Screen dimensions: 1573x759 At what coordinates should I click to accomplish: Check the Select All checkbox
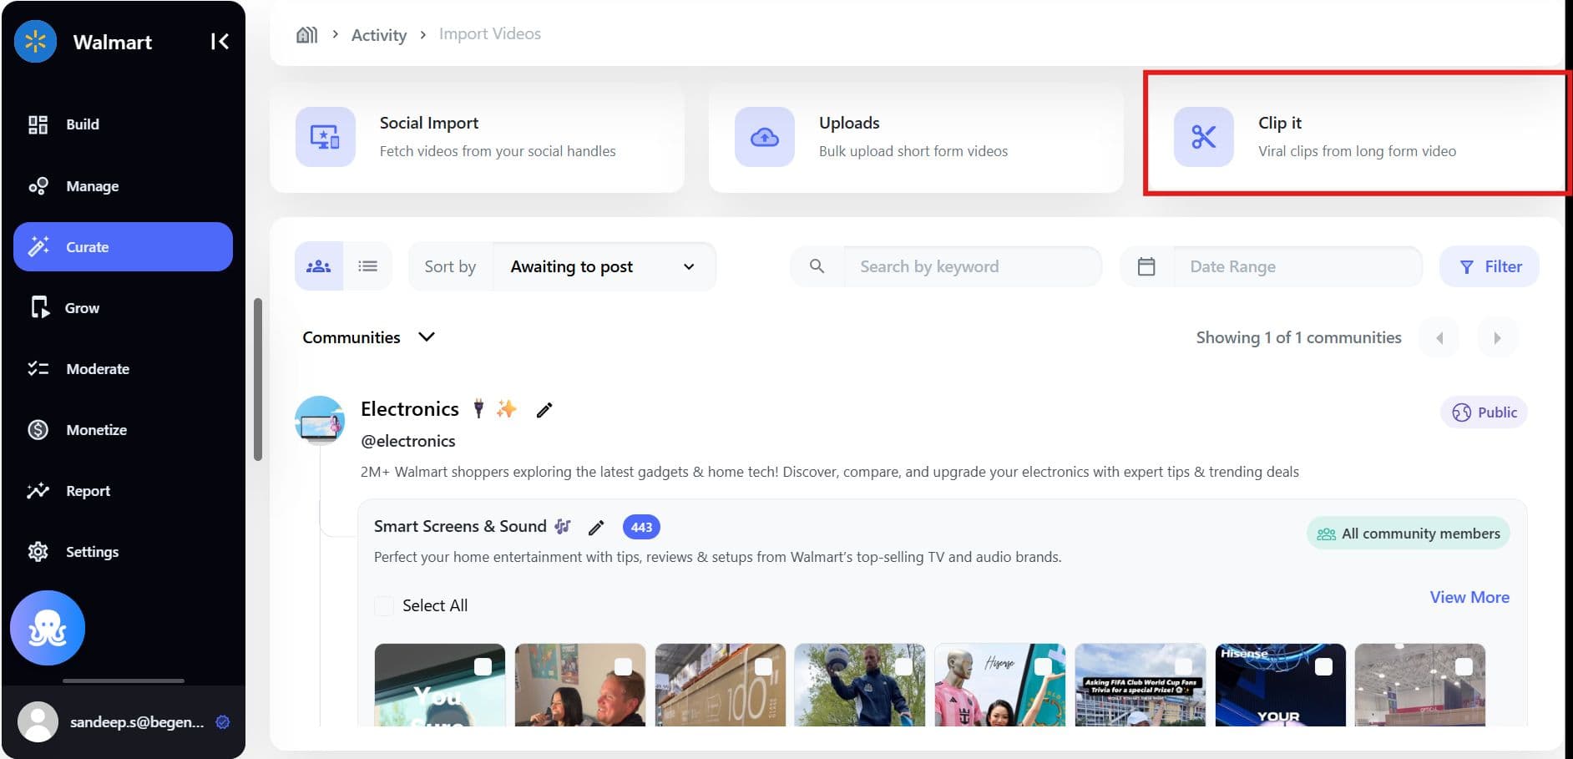(384, 606)
